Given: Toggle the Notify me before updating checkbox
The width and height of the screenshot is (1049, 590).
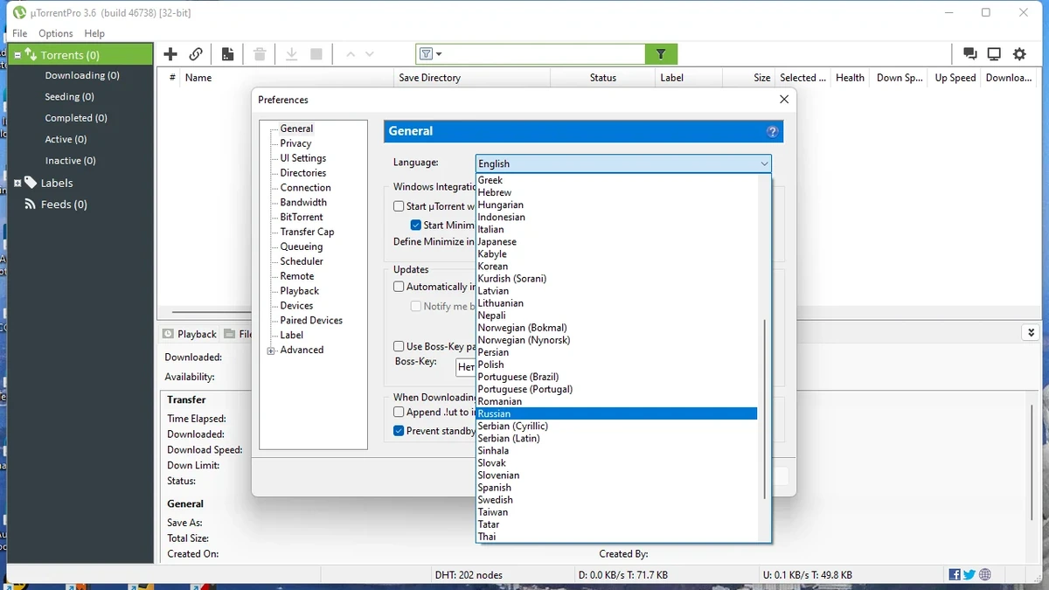Looking at the screenshot, I should pyautogui.click(x=416, y=306).
